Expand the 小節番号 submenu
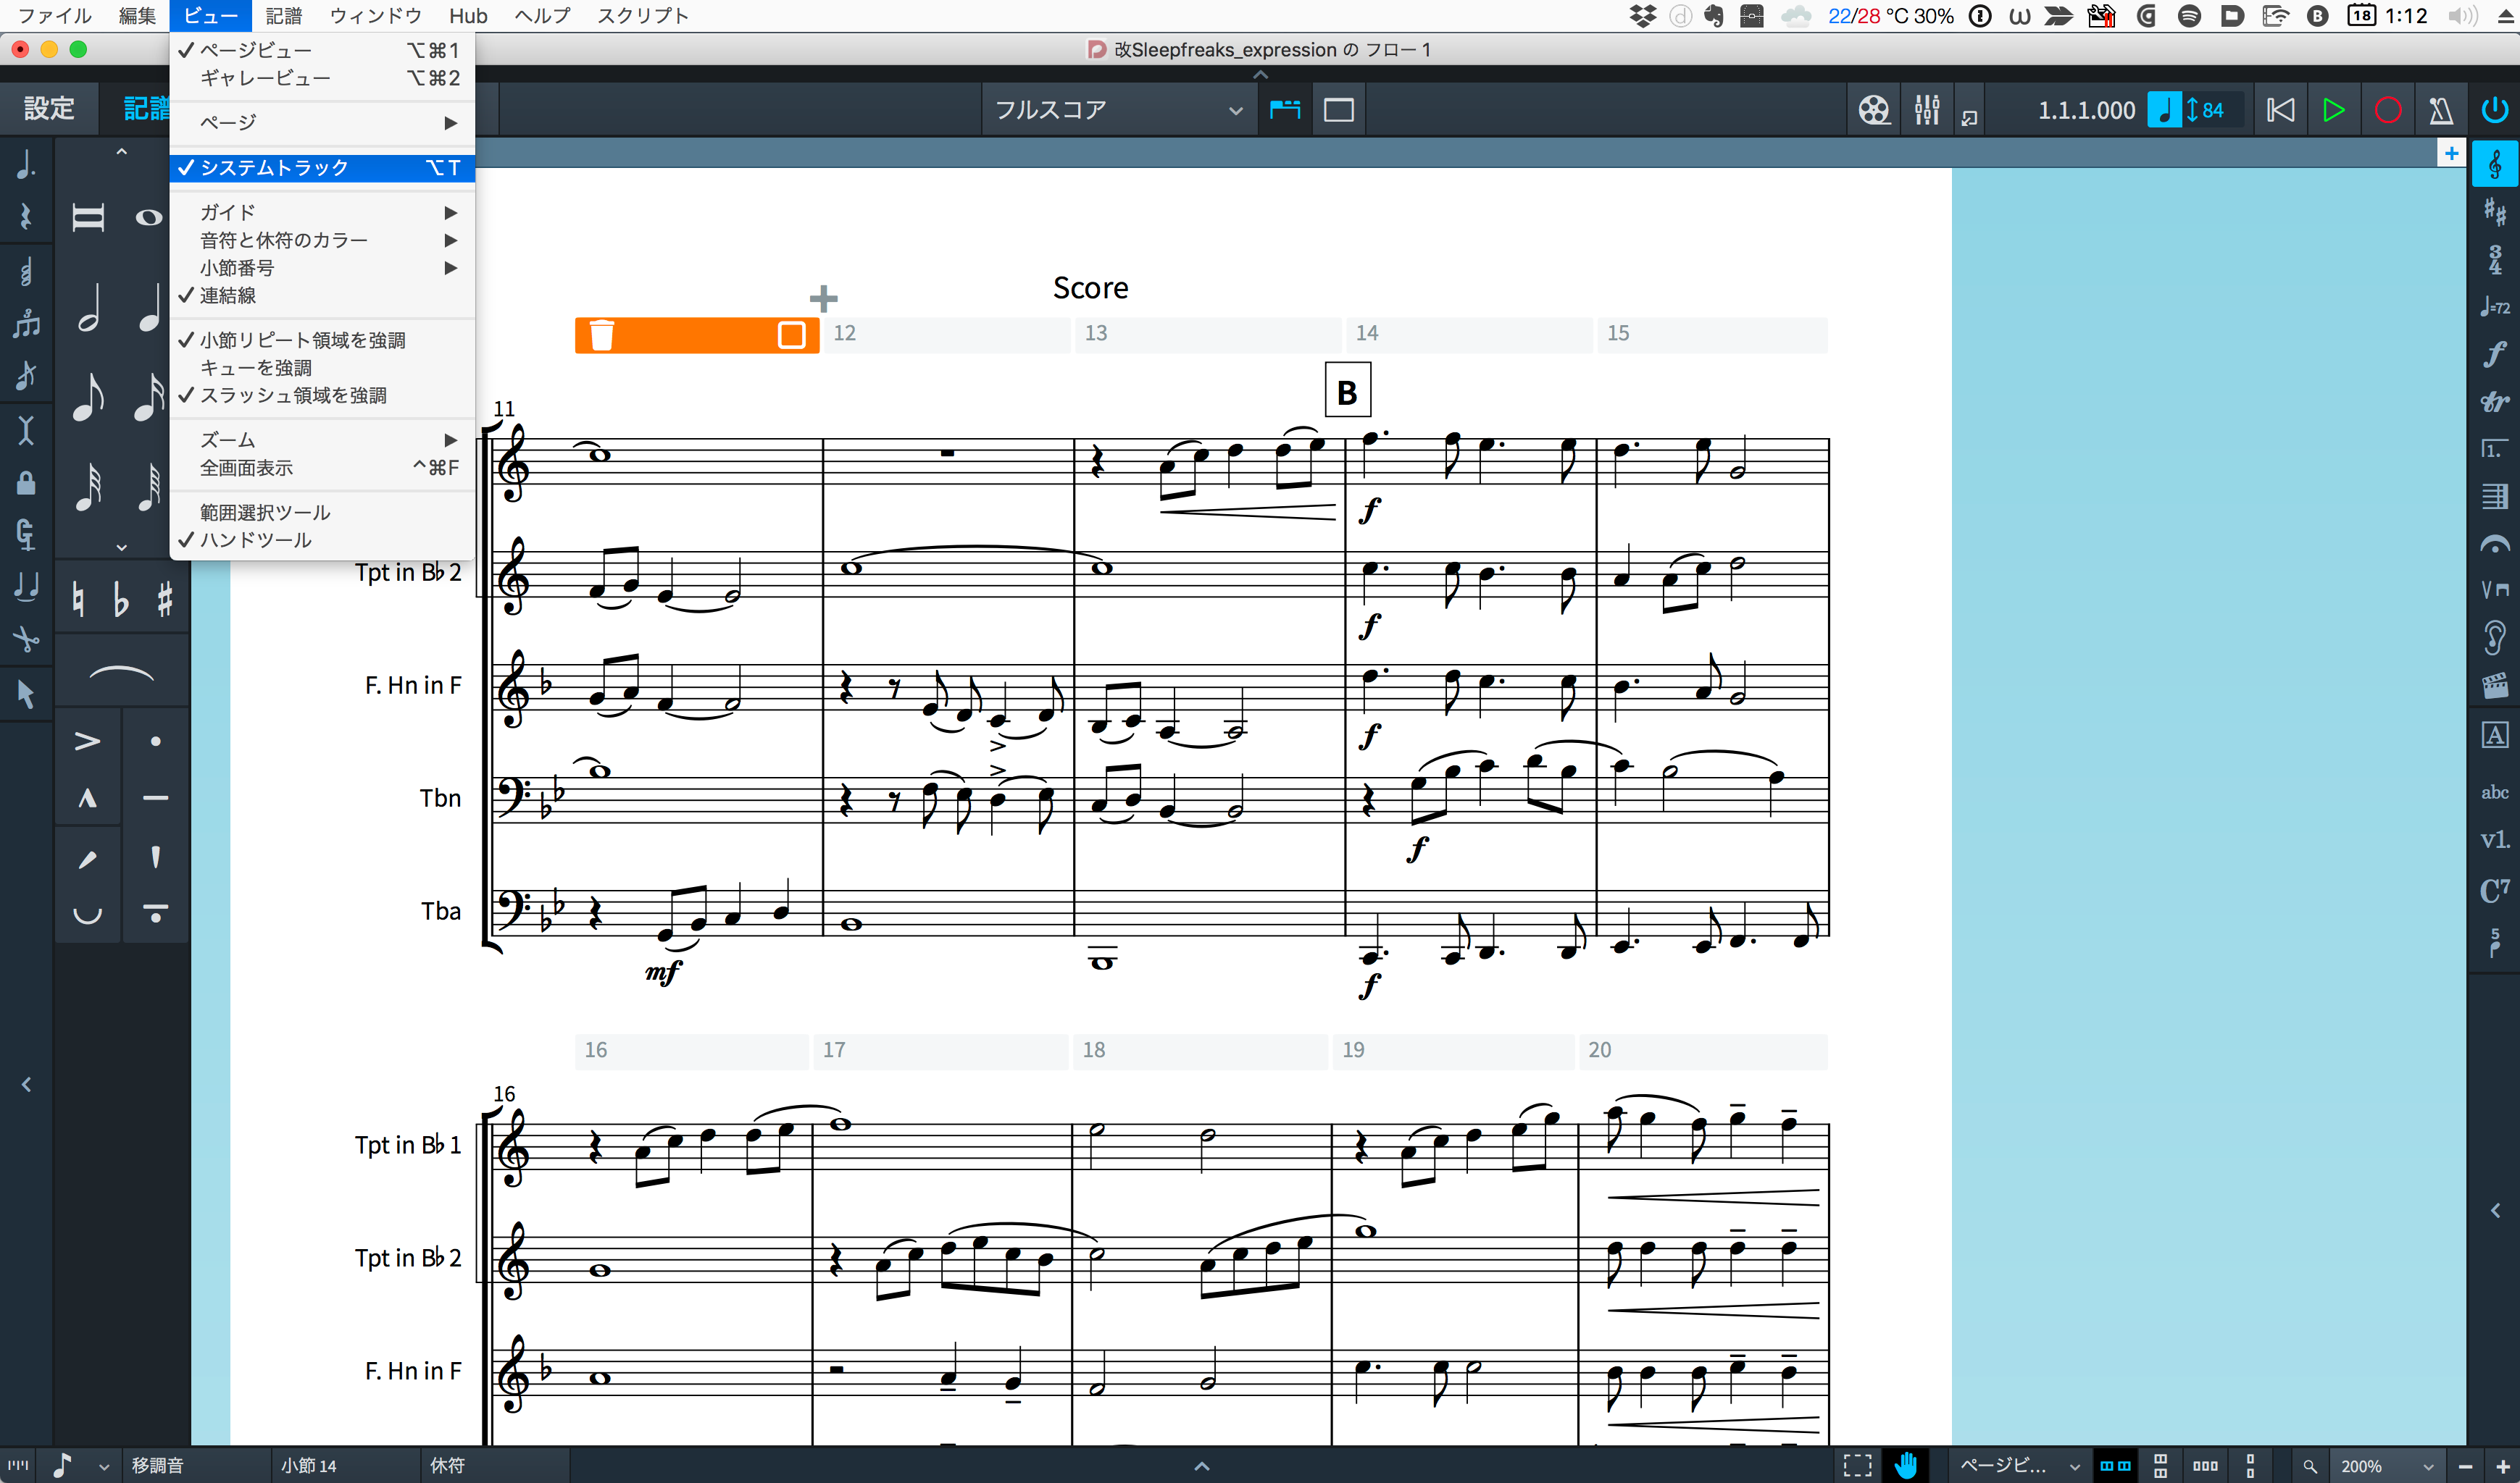 pyautogui.click(x=322, y=268)
